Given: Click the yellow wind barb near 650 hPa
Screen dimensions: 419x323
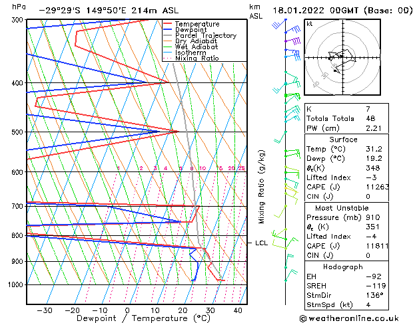Looking at the screenshot, I should (291, 193).
